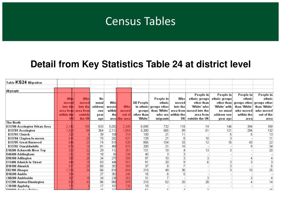Click the 'D33702 Oswaldwistle' row label
This screenshot has height=211, width=281.
point(23,146)
